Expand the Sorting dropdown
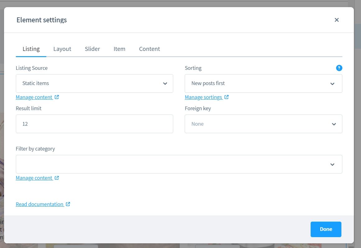 (263, 83)
